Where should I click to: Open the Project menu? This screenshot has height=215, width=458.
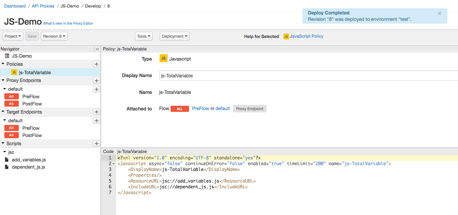13,36
